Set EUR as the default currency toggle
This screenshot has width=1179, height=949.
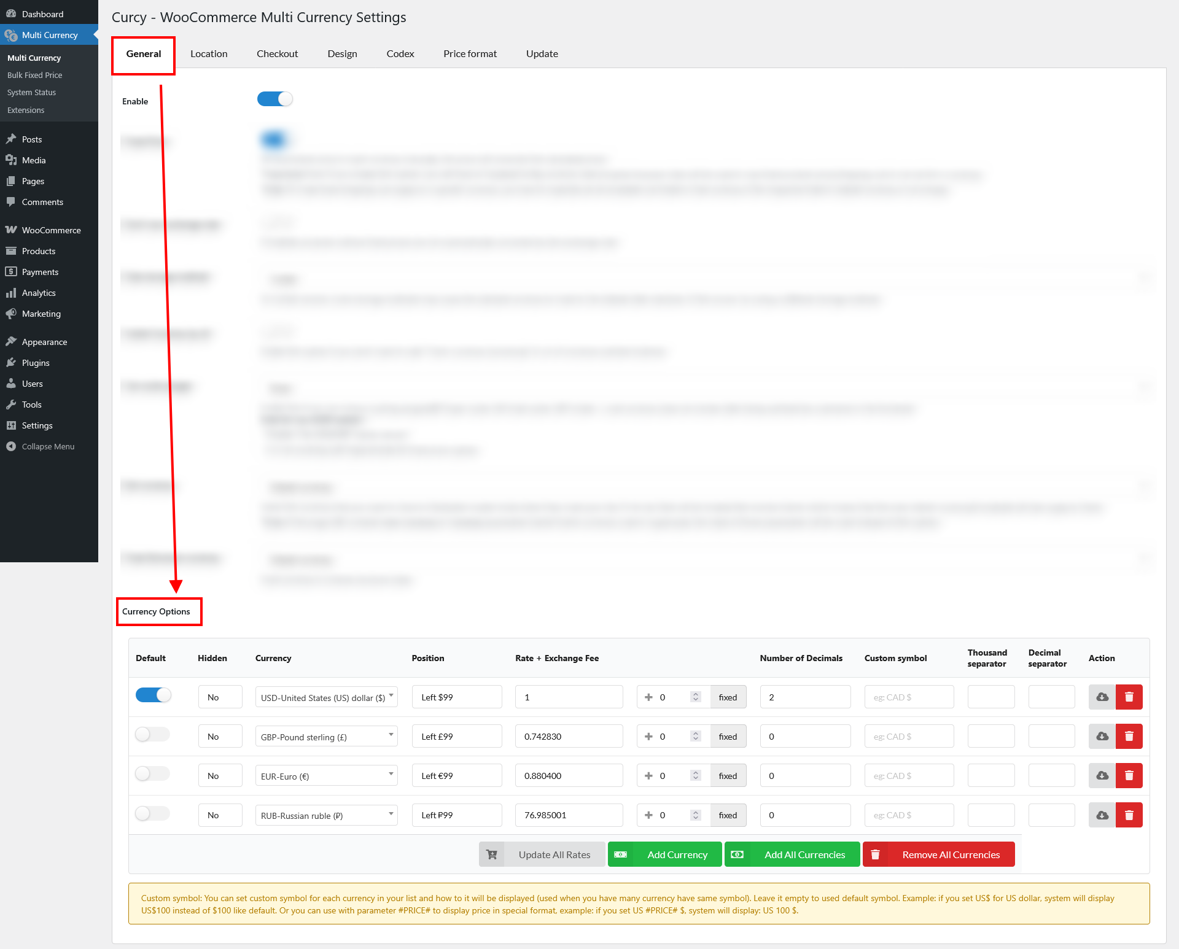[x=153, y=773]
